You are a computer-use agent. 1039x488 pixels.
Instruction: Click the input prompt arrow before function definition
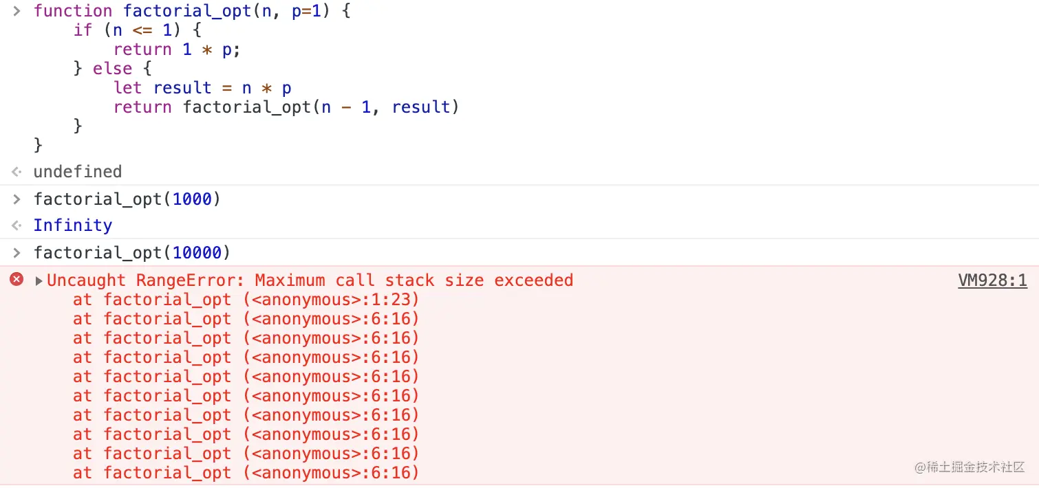pyautogui.click(x=17, y=11)
